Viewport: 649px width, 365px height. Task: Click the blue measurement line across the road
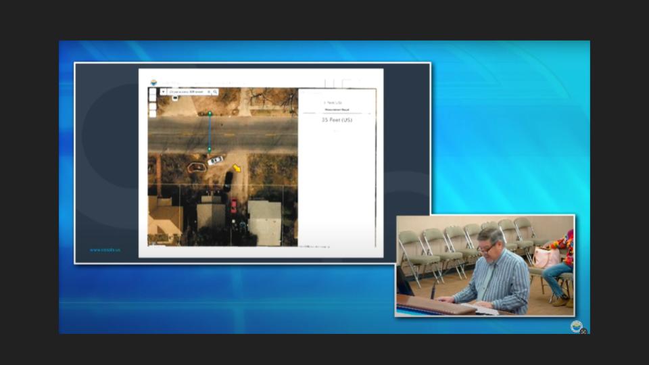[x=210, y=132]
